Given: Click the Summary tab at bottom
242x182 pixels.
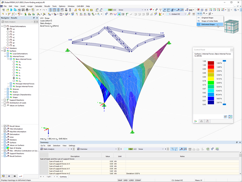Looking at the screenshot, I should coord(63,177).
